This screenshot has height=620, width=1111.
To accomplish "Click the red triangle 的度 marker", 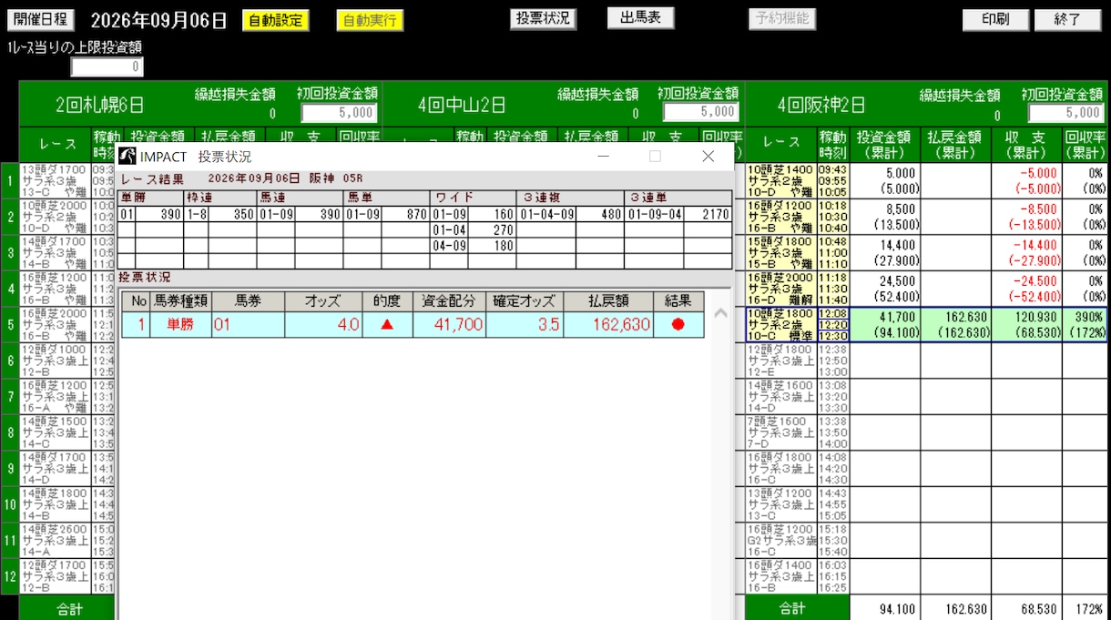I will pos(387,325).
